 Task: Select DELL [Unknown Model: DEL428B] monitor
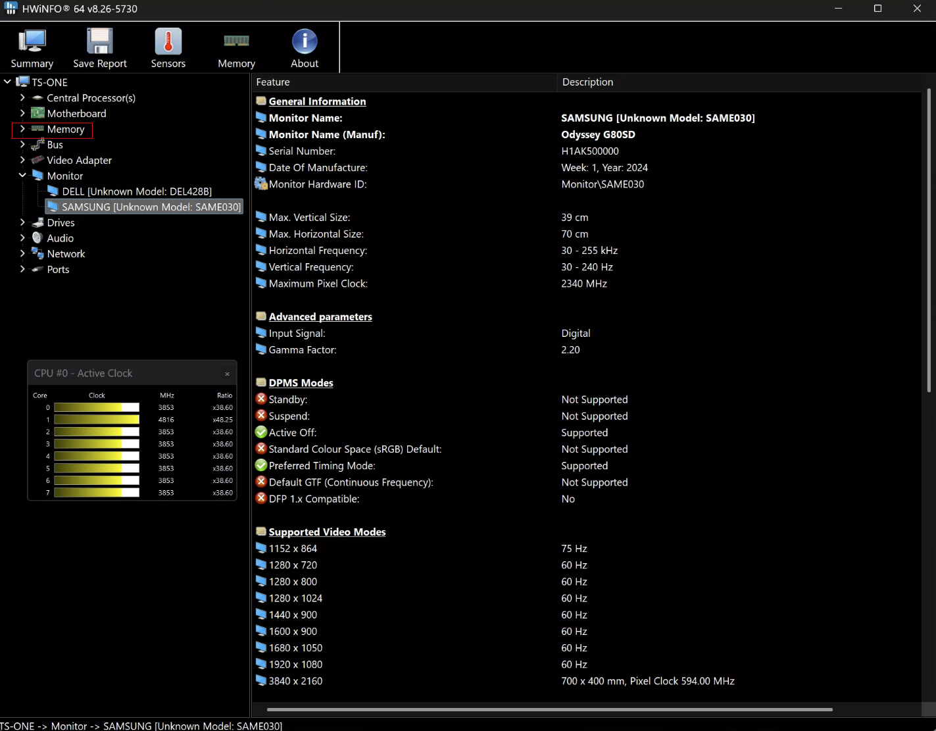[137, 191]
